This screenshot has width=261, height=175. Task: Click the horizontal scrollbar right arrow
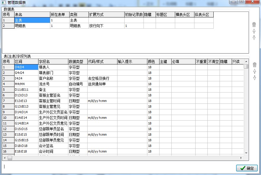(241, 158)
